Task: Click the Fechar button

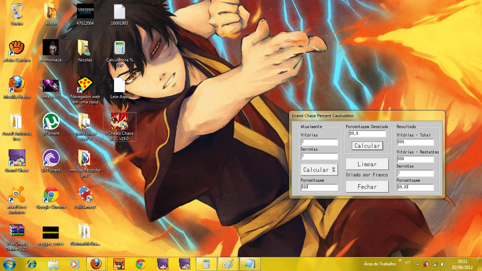Action: (x=367, y=187)
